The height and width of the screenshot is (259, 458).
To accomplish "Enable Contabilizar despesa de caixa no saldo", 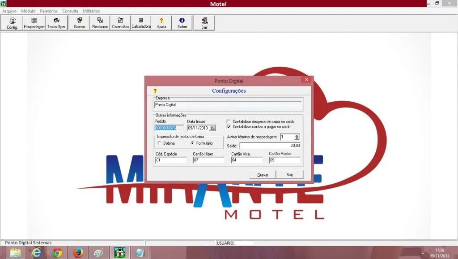I will pos(229,121).
